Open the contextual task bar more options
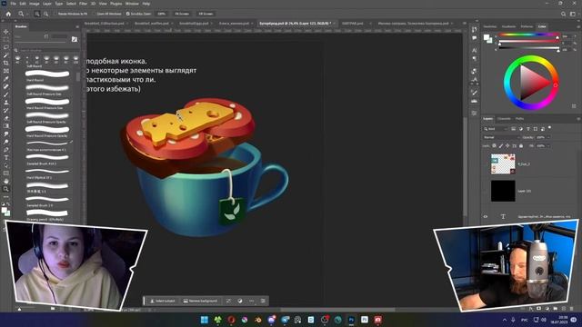Screen dimensions: 582x327 (x=252, y=301)
